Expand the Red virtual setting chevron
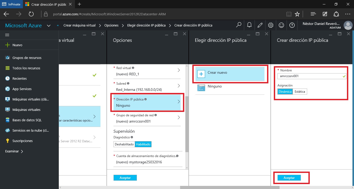This screenshot has width=354, height=189. click(x=179, y=70)
